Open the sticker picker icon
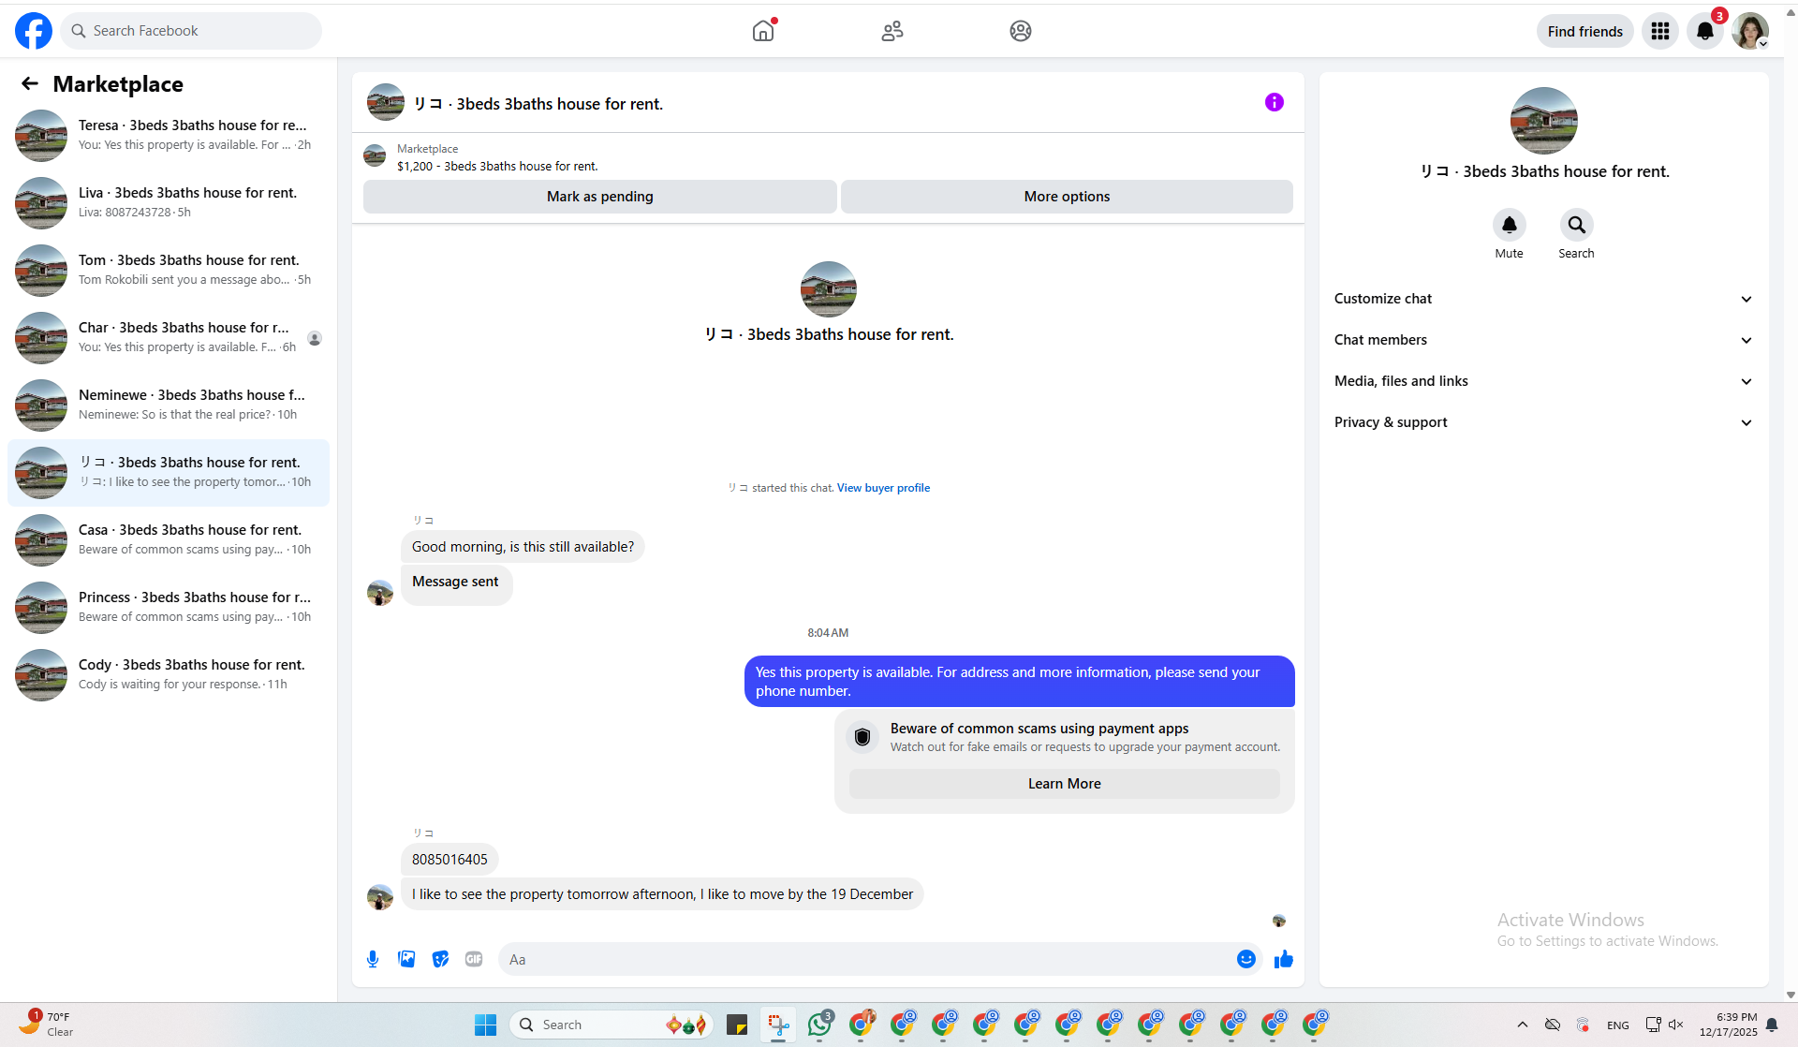Image resolution: width=1798 pixels, height=1047 pixels. coord(440,959)
